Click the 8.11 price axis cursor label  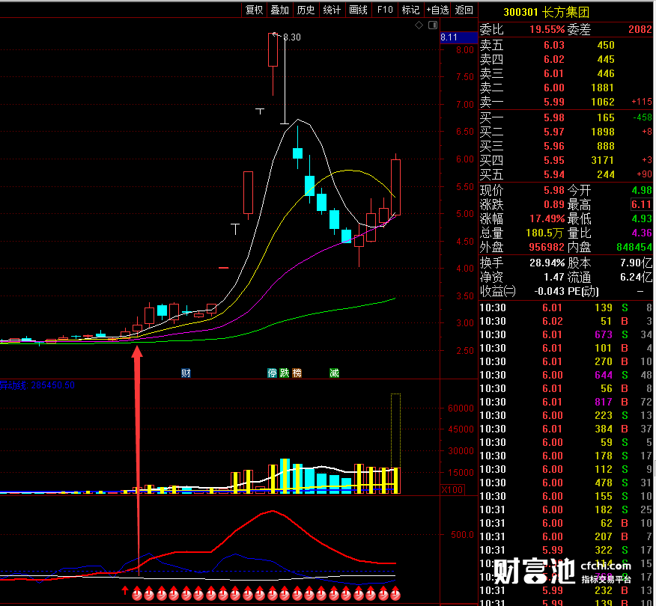click(458, 37)
